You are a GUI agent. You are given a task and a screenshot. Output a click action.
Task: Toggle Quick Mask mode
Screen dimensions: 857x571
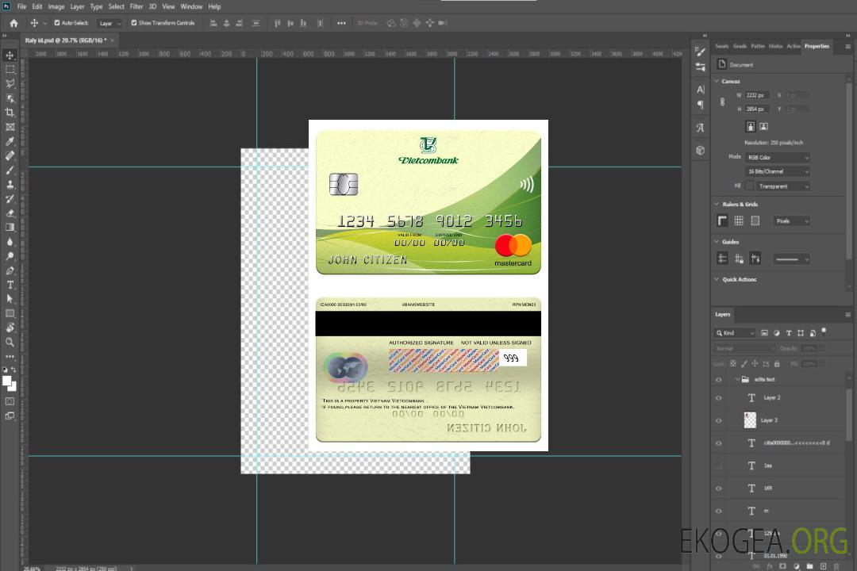tap(10, 401)
